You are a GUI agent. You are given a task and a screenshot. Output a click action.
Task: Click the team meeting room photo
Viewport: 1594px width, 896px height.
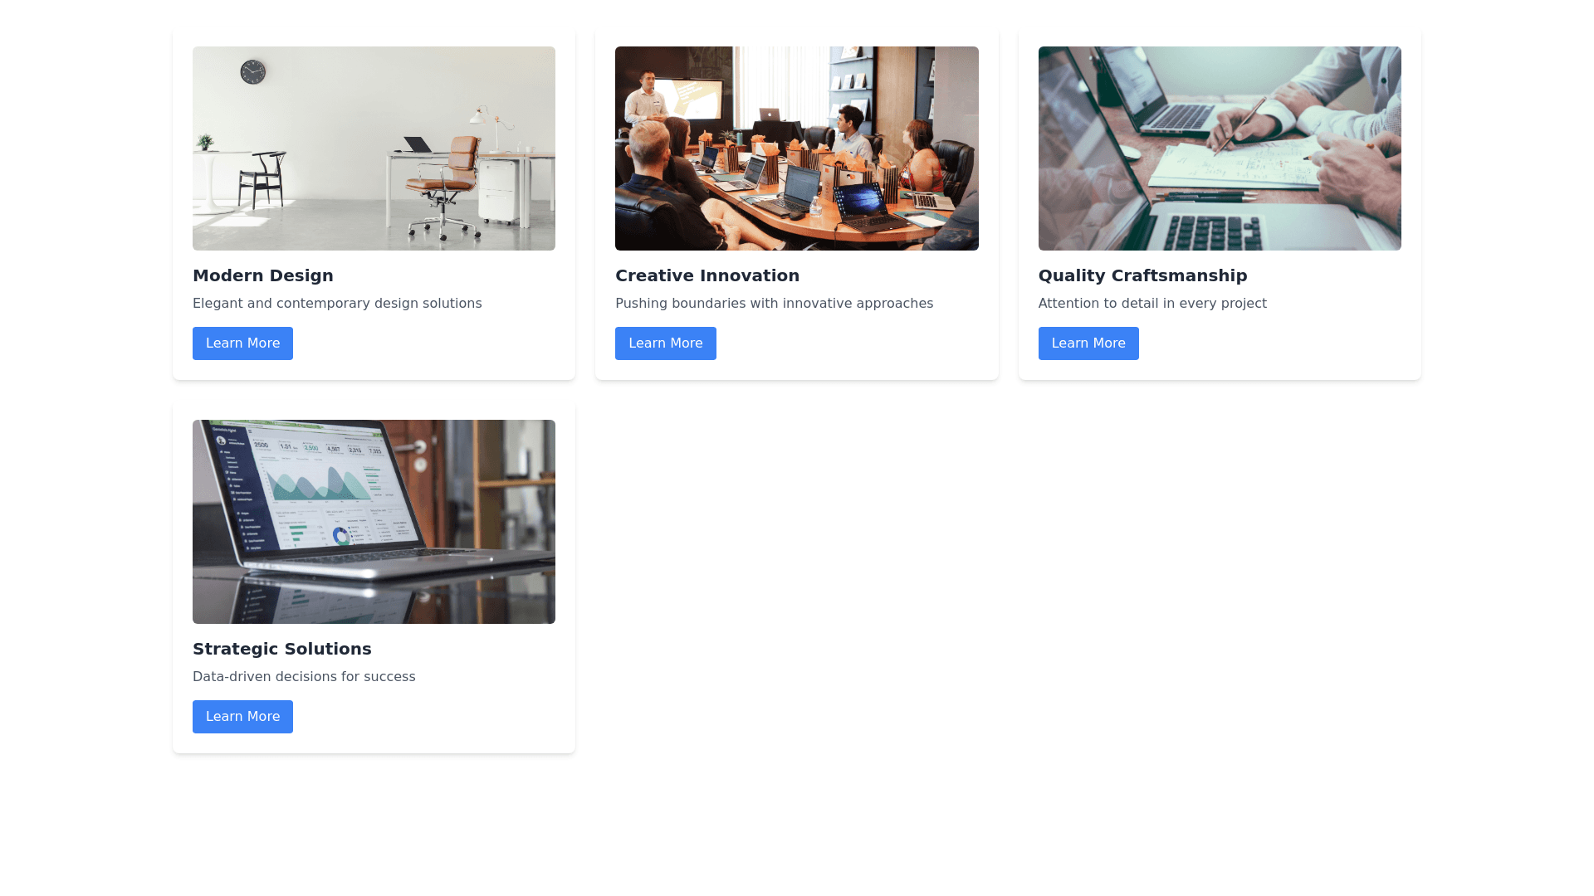tap(797, 149)
